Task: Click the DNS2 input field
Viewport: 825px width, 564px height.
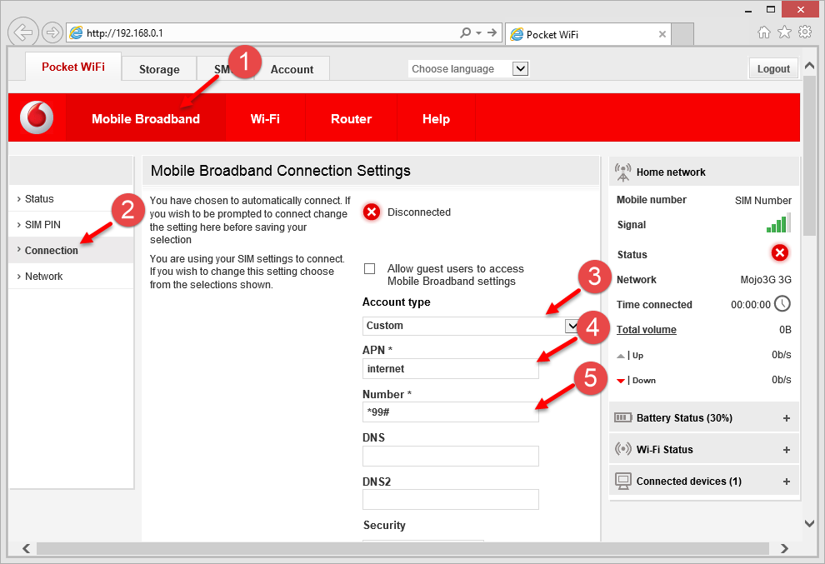Action: tap(450, 499)
